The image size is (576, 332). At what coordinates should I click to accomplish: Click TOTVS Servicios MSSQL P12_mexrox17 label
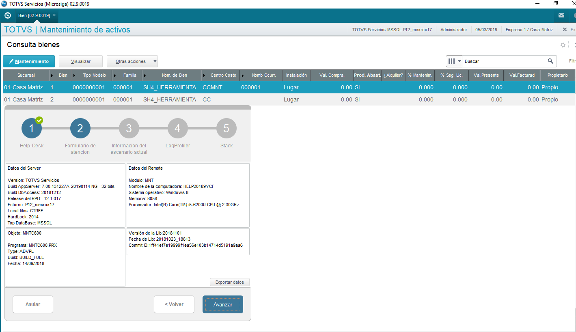click(392, 30)
